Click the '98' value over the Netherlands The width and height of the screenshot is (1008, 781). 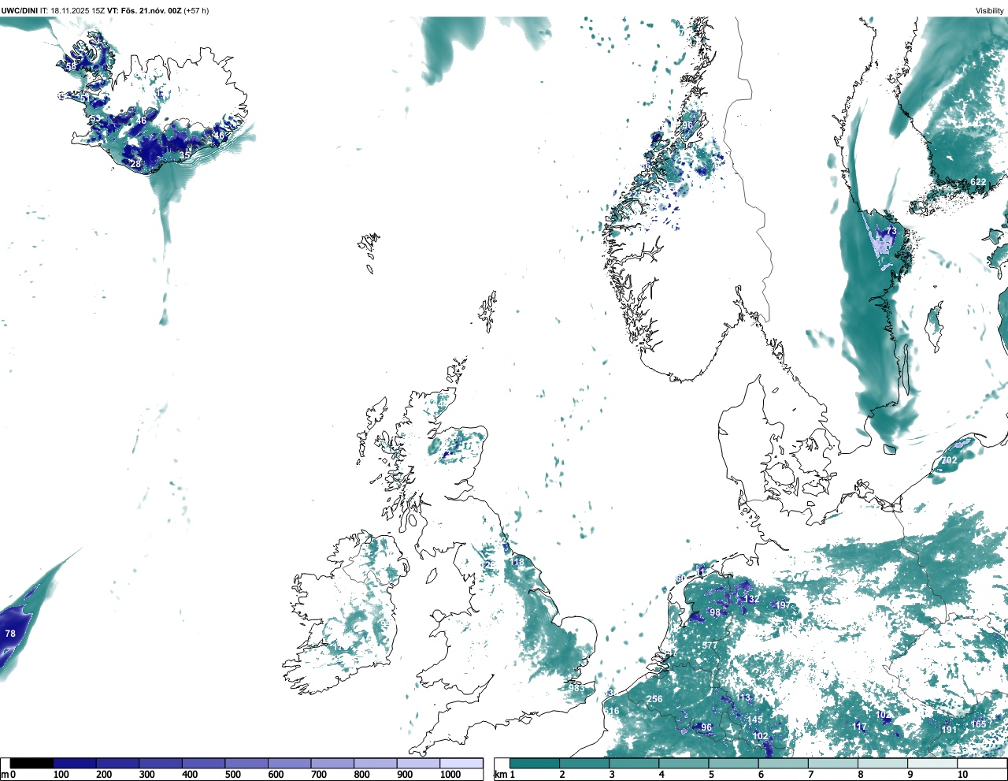[715, 612]
